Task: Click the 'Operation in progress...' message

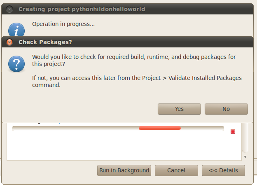Action: [63, 24]
